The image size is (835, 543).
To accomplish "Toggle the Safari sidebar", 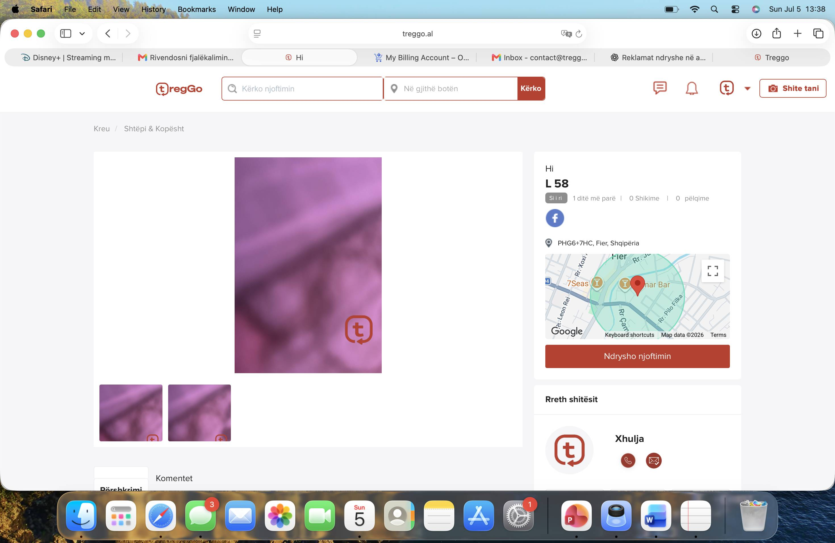I will (x=66, y=33).
